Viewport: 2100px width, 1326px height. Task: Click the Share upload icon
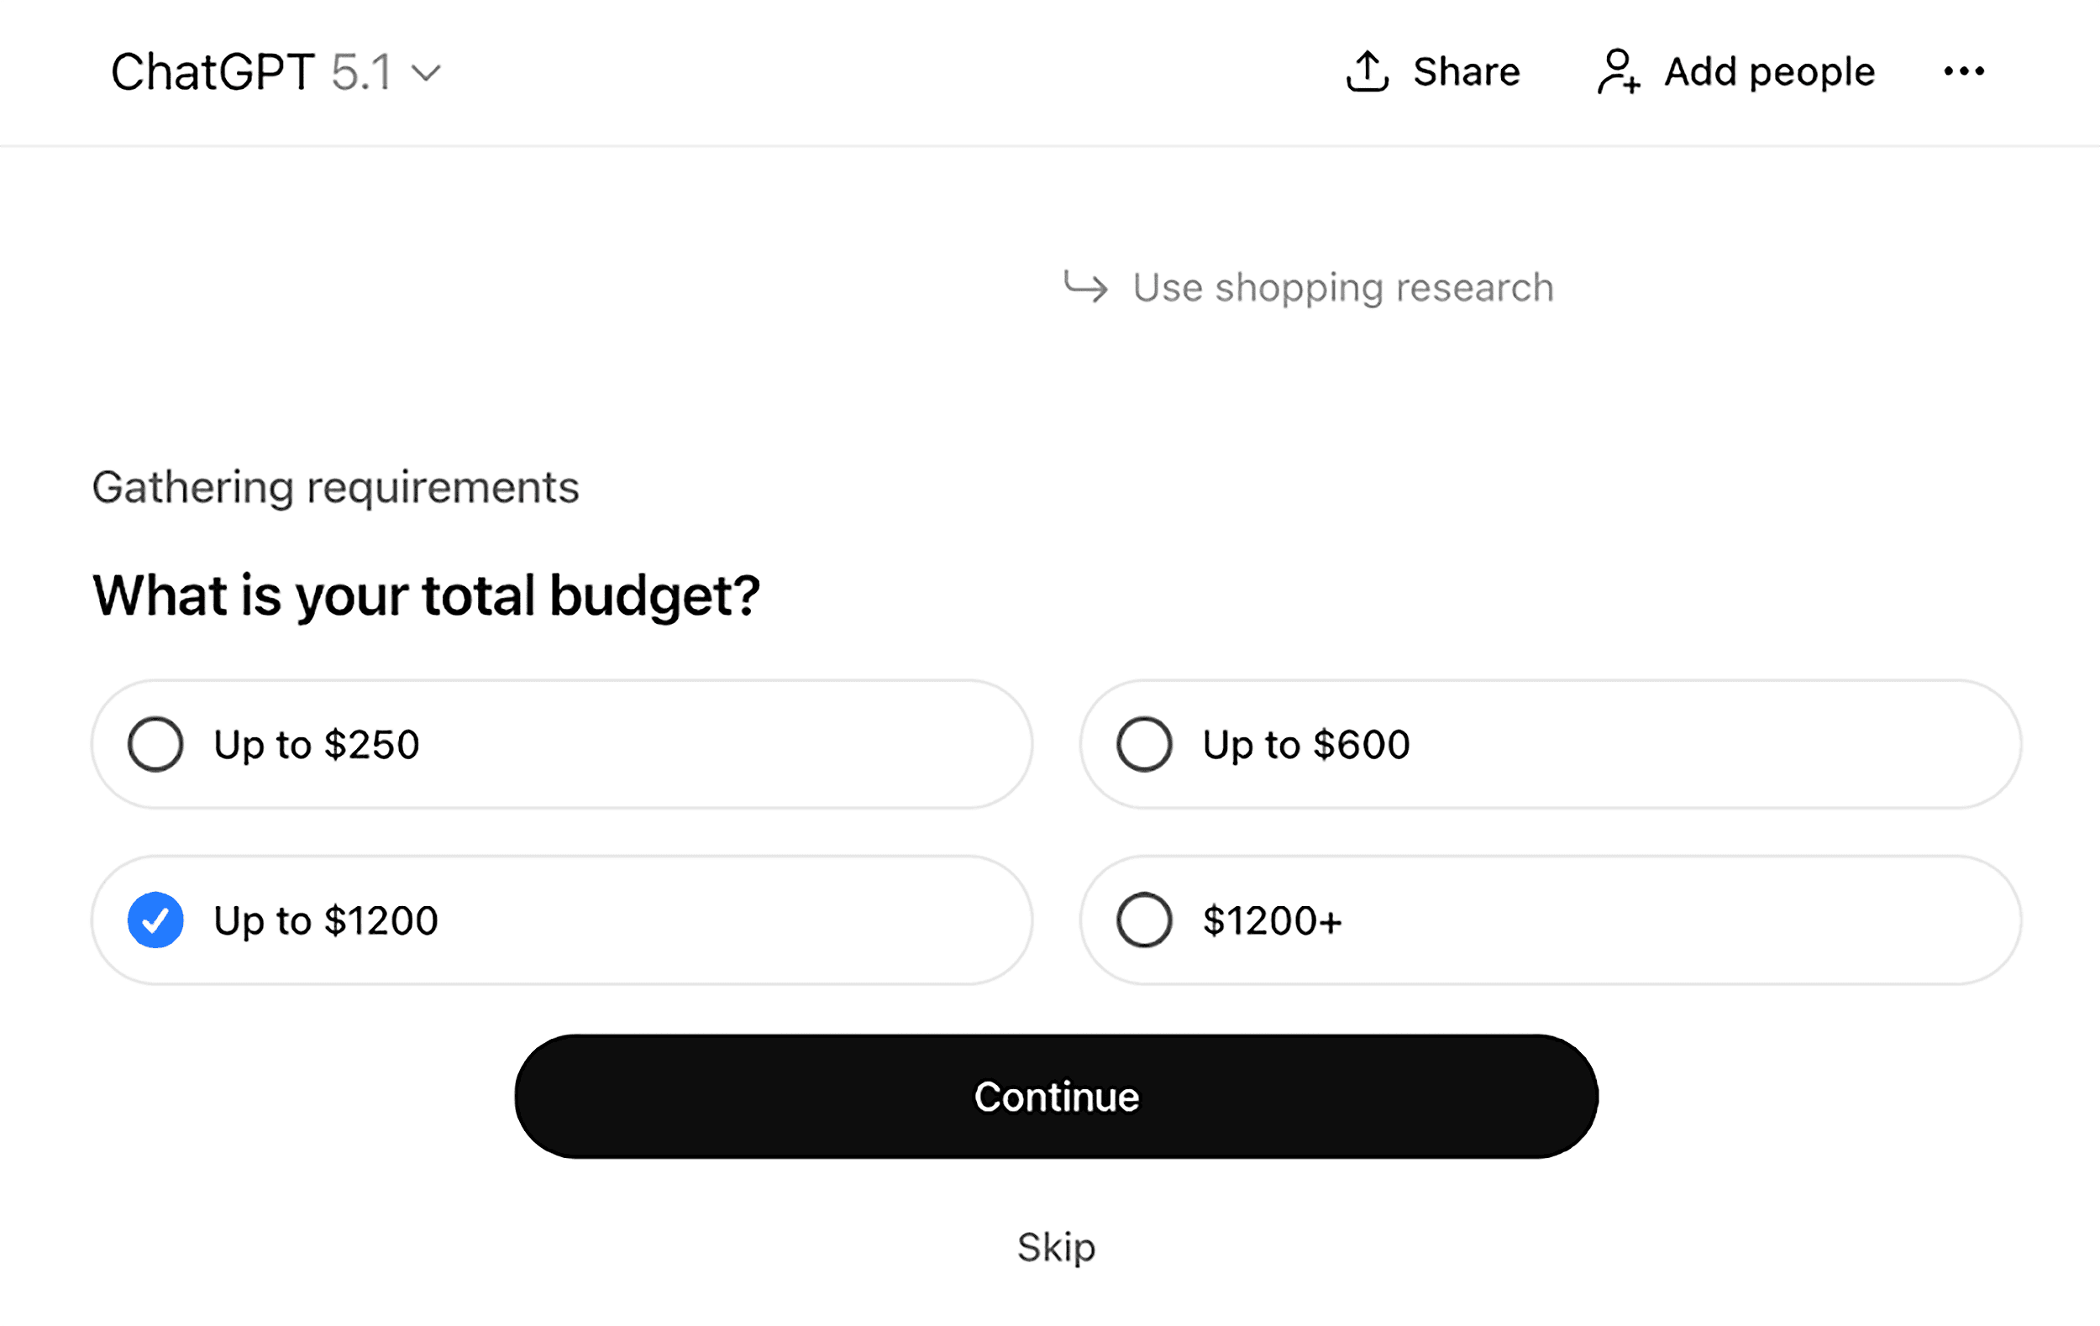[x=1368, y=70]
